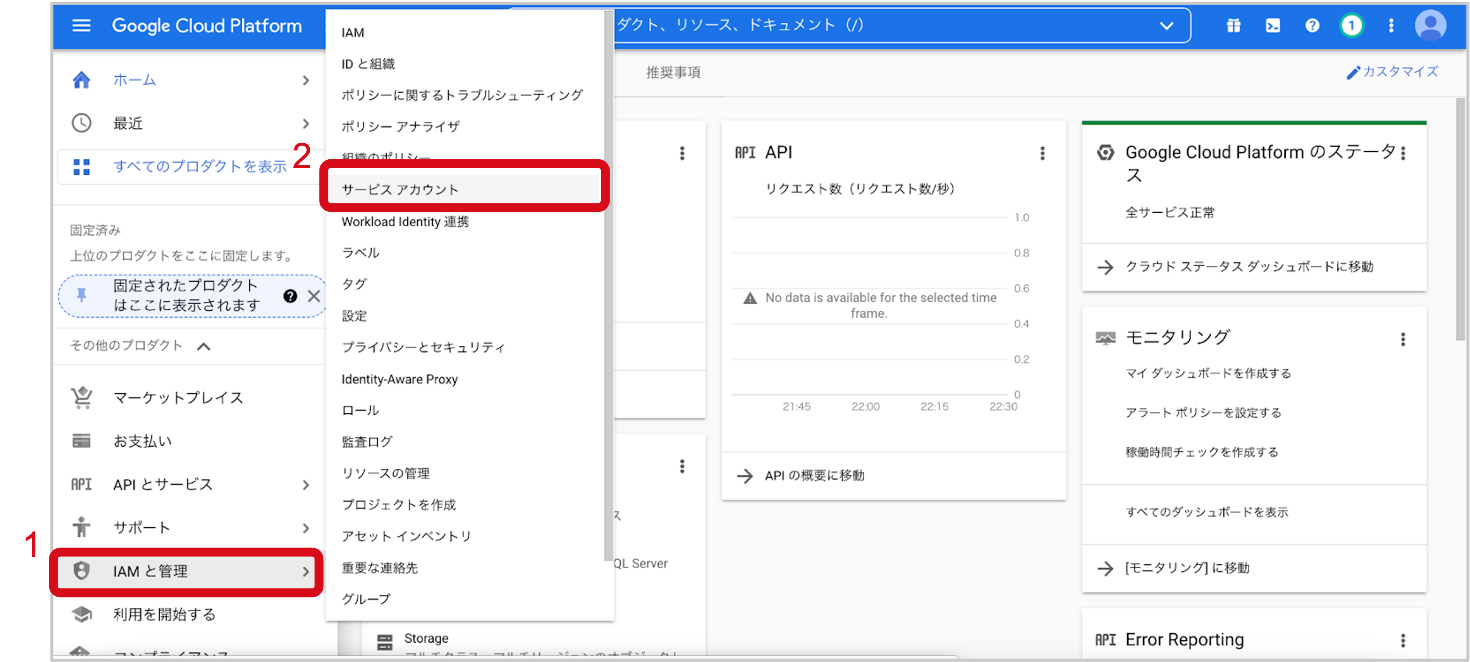
Task: Go to API の概要に移動 link
Action: tap(814, 476)
